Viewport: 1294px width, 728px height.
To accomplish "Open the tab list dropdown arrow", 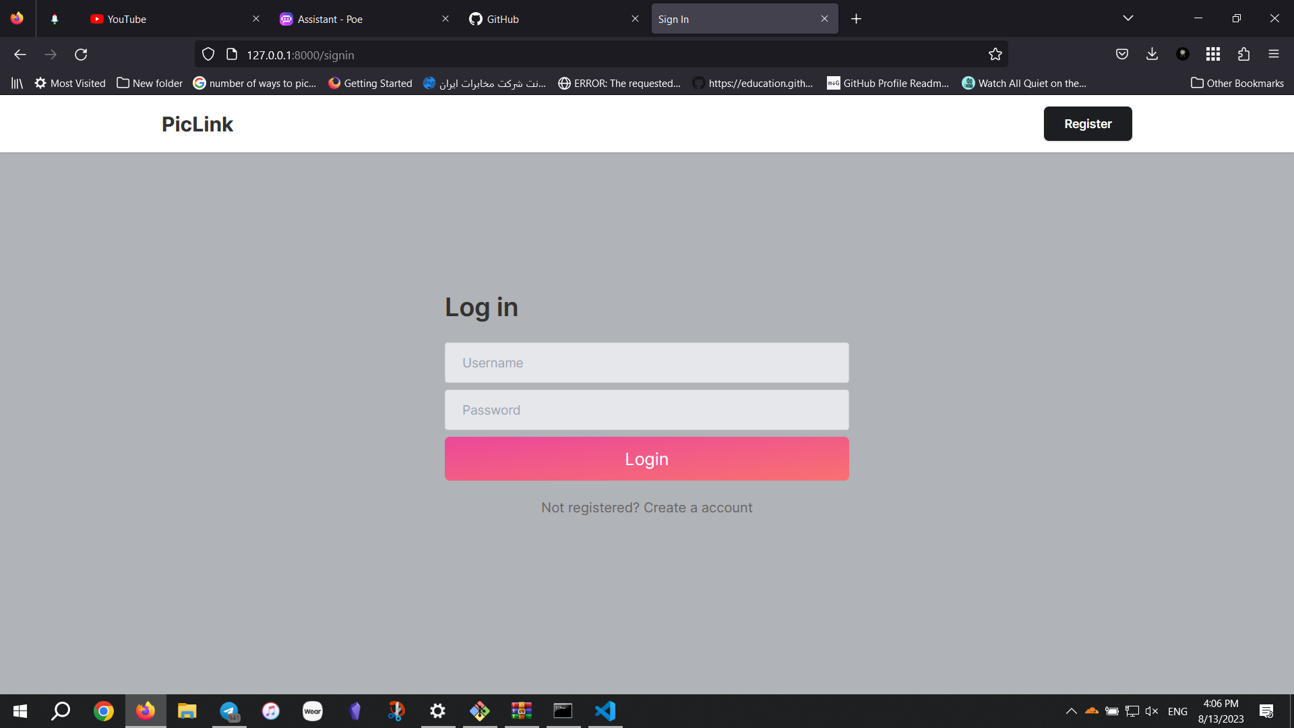I will tap(1128, 18).
